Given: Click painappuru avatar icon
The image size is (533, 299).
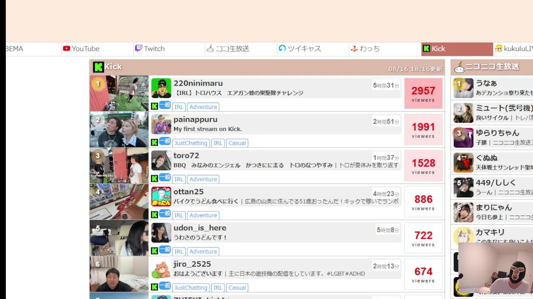Looking at the screenshot, I should pos(161,125).
